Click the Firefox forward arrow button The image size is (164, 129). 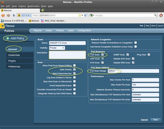(9, 15)
